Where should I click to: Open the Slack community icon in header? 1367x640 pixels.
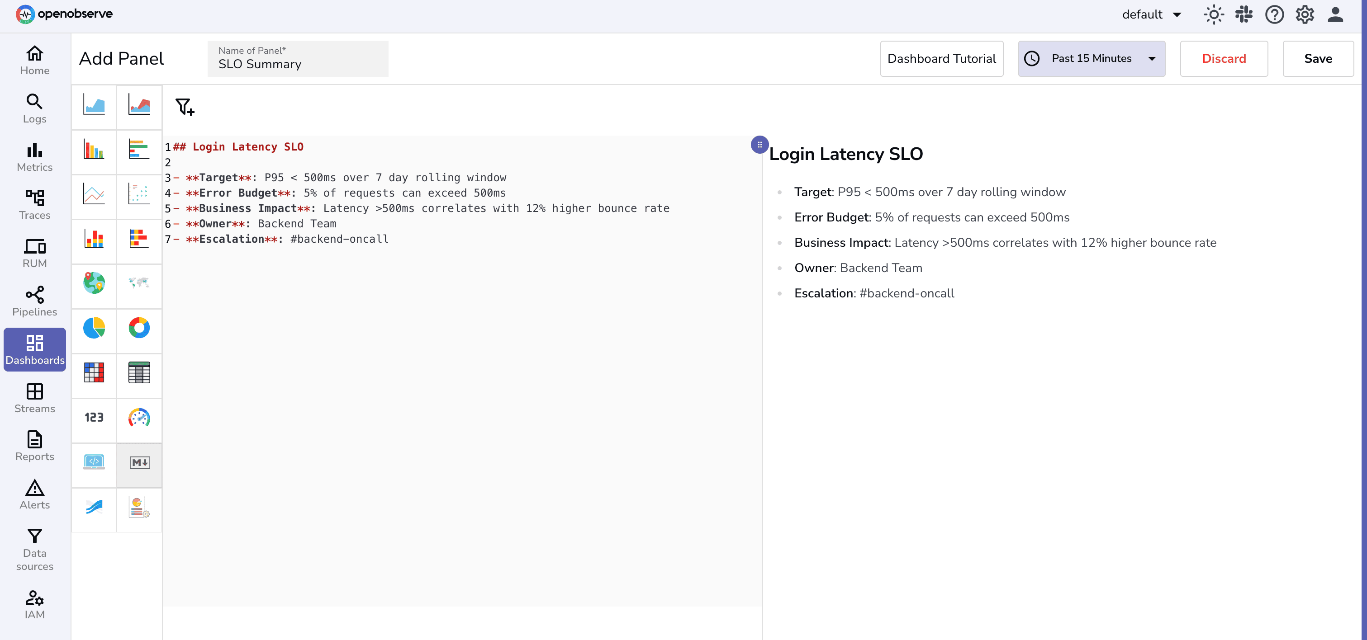click(x=1244, y=14)
